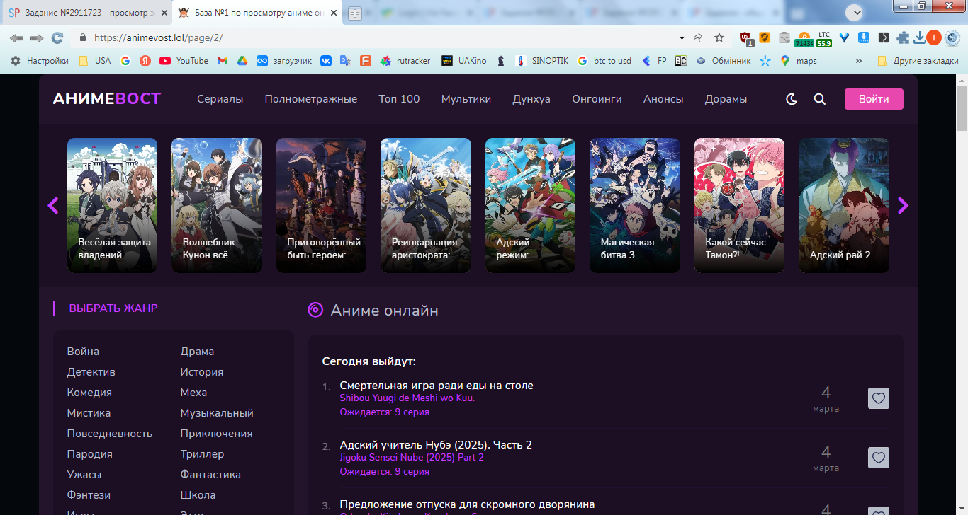Viewport: 968px width, 515px height.
Task: Favorite Адский учитель Нубэ with heart button
Action: 879,458
